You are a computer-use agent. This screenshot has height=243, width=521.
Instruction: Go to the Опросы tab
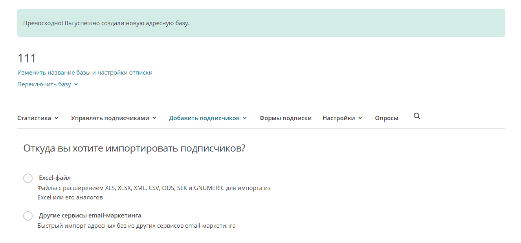386,118
